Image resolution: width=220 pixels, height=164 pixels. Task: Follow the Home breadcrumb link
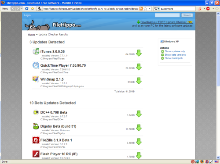click(31, 35)
